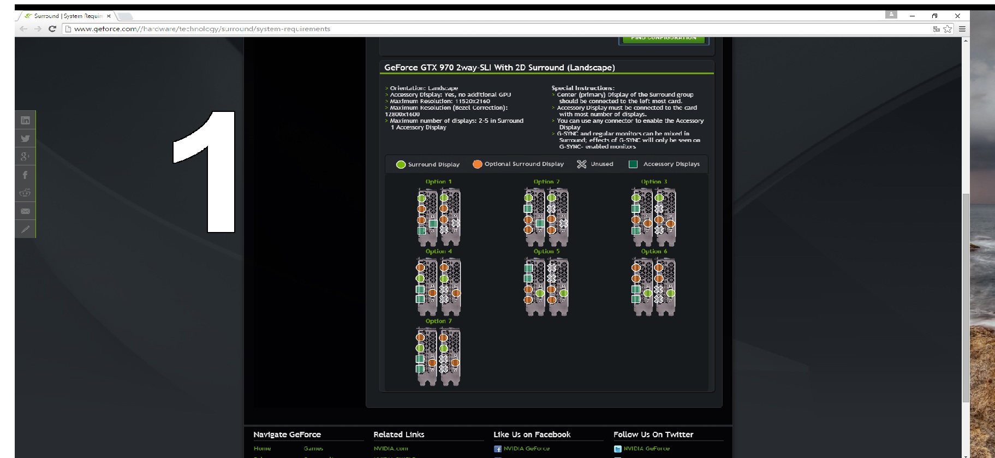Open the Home footer link
The image size is (995, 458).
click(x=262, y=449)
